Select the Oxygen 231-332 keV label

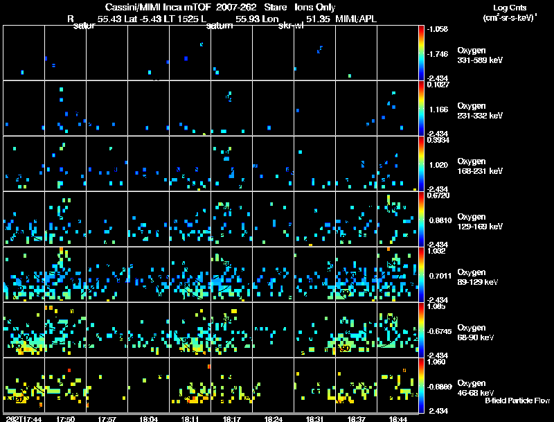click(x=480, y=111)
